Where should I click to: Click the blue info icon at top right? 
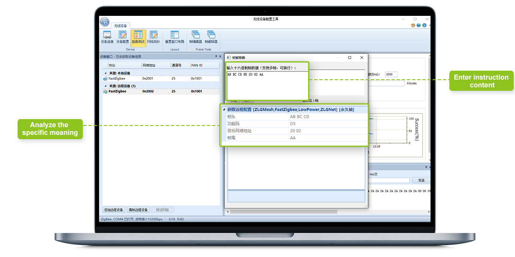[424, 25]
